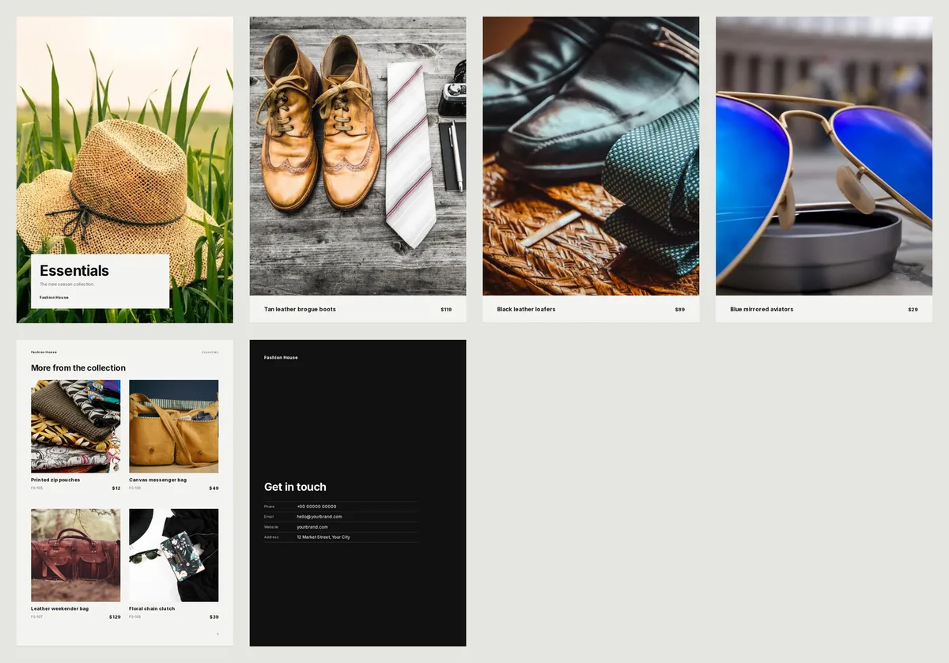Screen dimensions: 949x663
Task: Select the $29 price
Action: (x=913, y=310)
